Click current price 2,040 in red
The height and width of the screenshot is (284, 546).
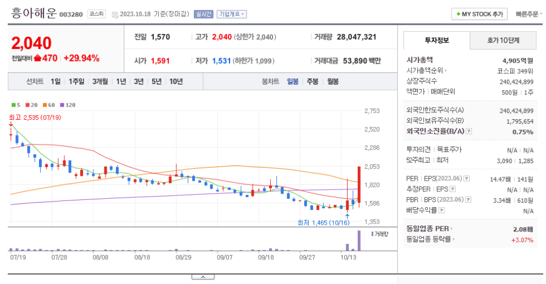tap(31, 43)
